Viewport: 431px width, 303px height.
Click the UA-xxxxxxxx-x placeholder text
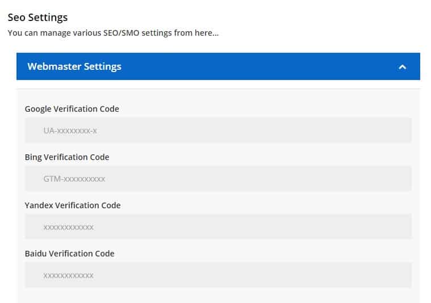[70, 131]
